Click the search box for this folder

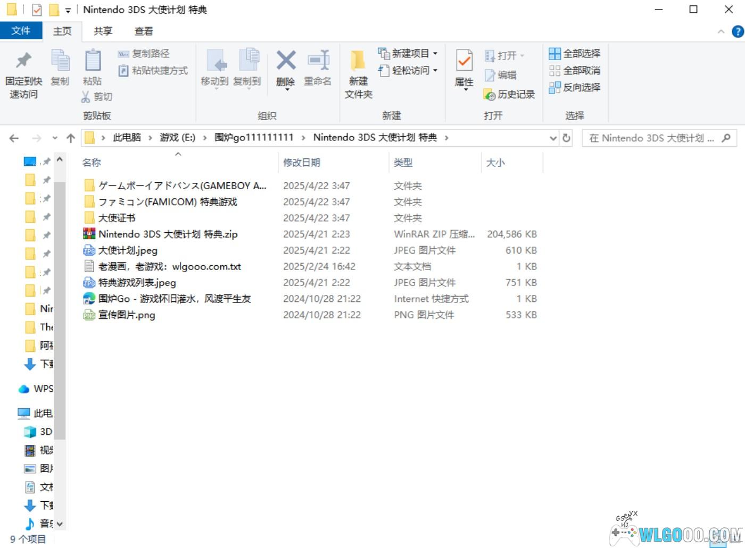pyautogui.click(x=652, y=138)
